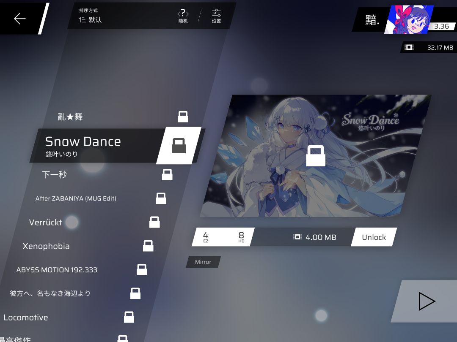Image resolution: width=457 pixels, height=342 pixels.
Task: Unlock the Snow Dance song
Action: coord(374,237)
